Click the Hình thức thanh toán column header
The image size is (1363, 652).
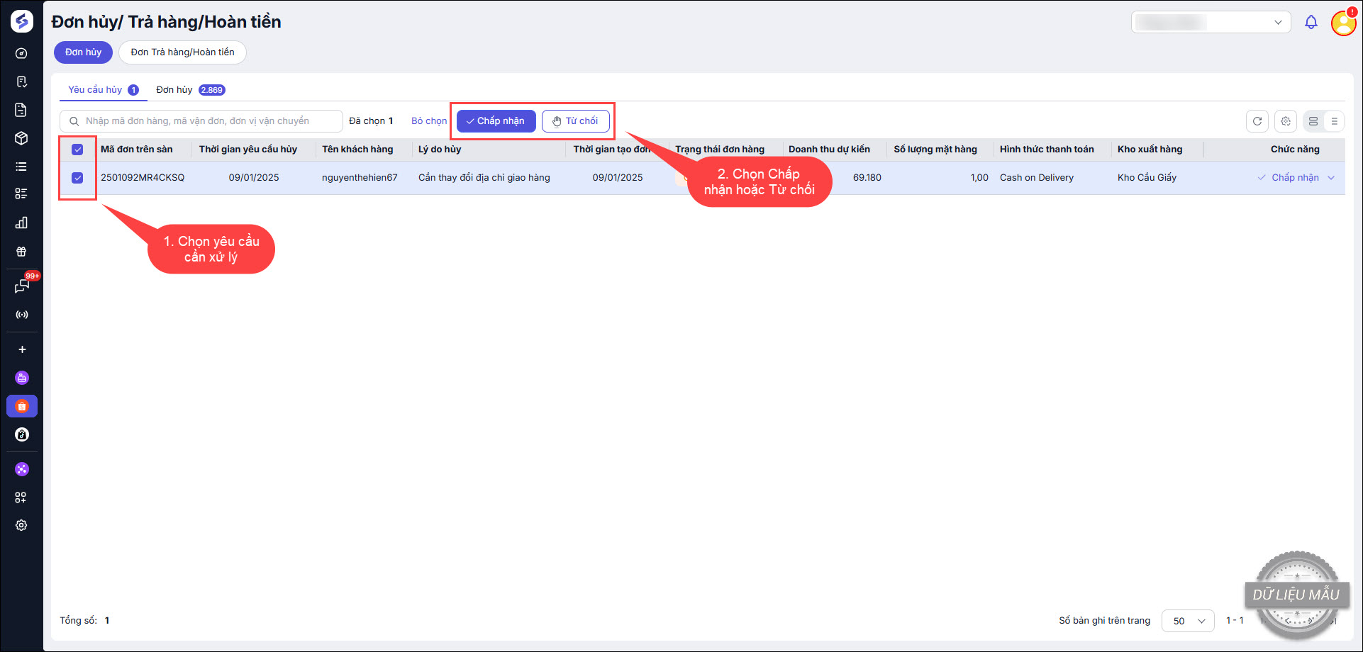(x=1047, y=150)
